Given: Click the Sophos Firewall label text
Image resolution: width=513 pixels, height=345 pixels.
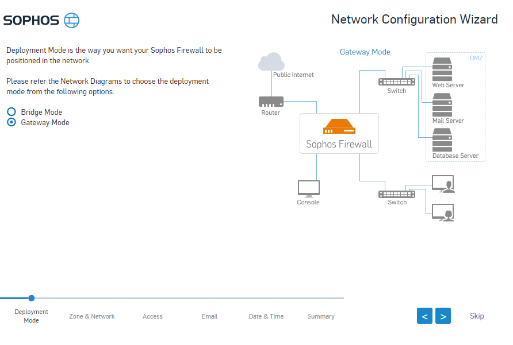Looking at the screenshot, I should [x=339, y=144].
